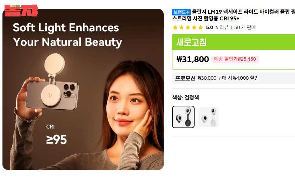Open the main product image
Screen dimensions: 295x177
83,89
